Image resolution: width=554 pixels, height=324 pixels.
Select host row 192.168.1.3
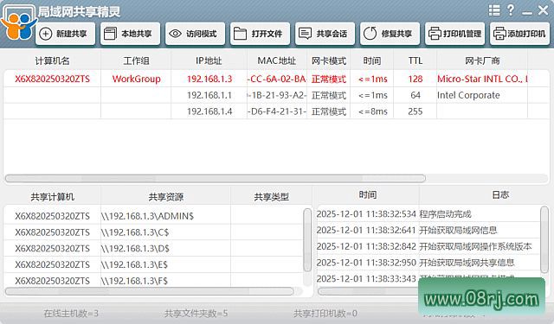(277, 79)
